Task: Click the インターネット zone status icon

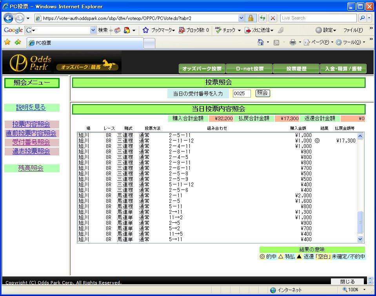Action: [273, 290]
